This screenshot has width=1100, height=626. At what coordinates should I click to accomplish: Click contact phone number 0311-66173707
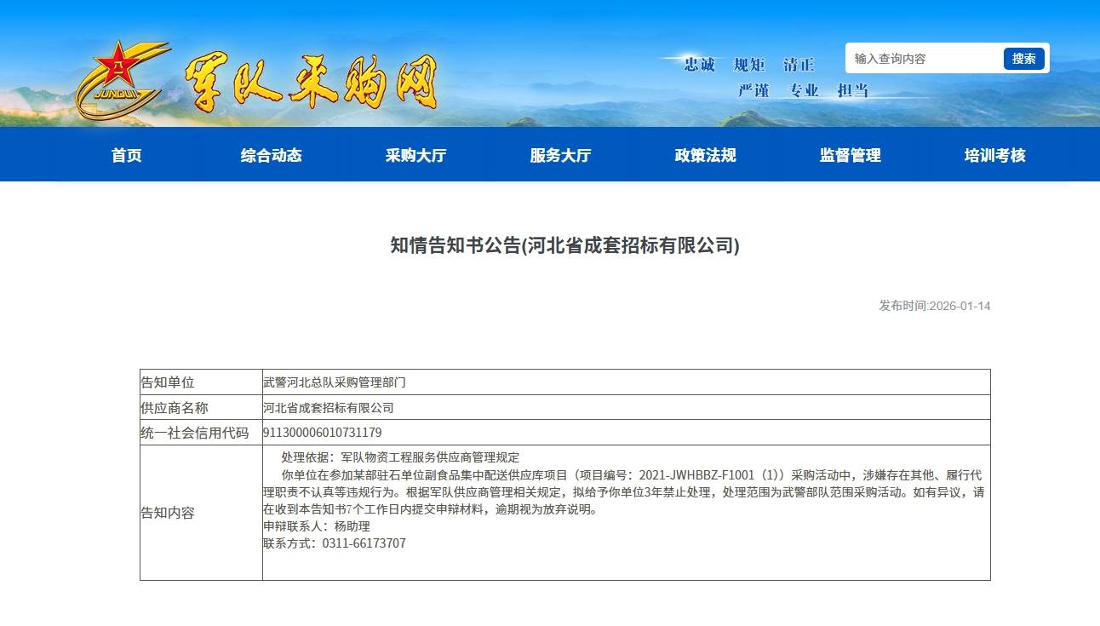pos(364,543)
